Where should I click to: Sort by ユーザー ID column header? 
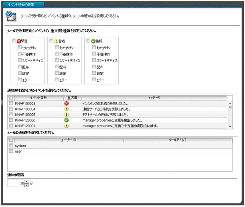69,140
